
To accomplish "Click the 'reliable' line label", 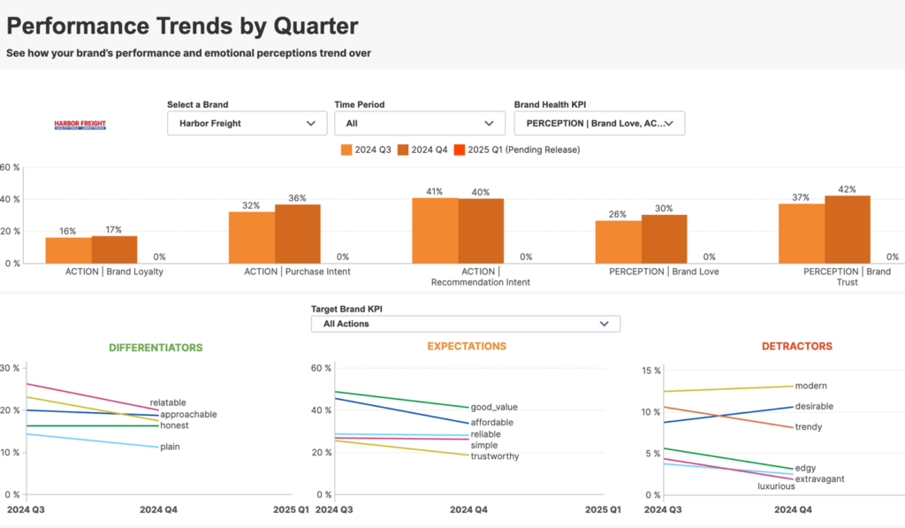I will tap(485, 434).
